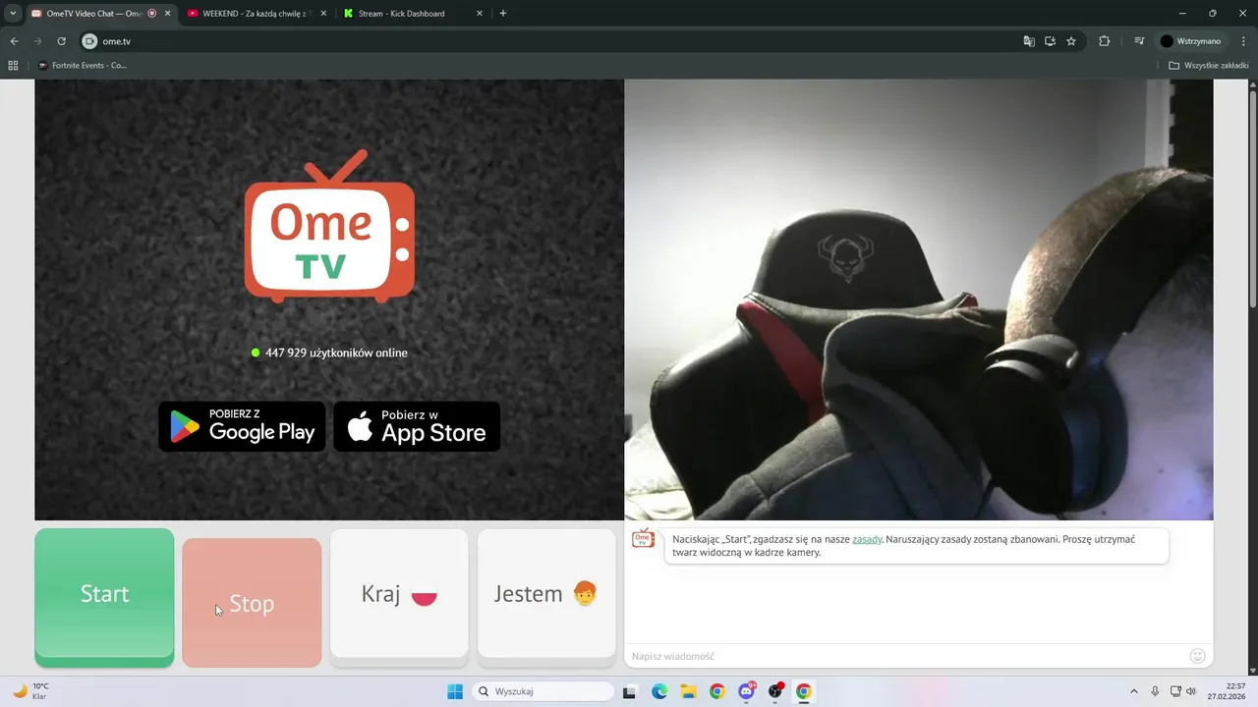Open the Fortnite Events bookmark
Viewport: 1258px width, 707px height.
(84, 66)
